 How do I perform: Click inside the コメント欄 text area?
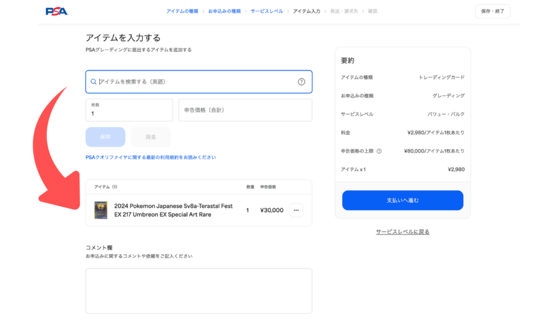click(198, 291)
